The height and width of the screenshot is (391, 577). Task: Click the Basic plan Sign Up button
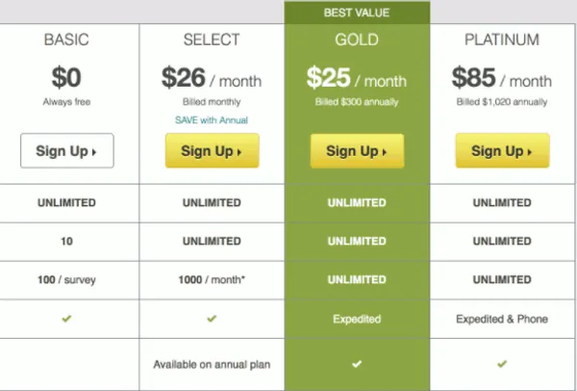[x=67, y=151]
